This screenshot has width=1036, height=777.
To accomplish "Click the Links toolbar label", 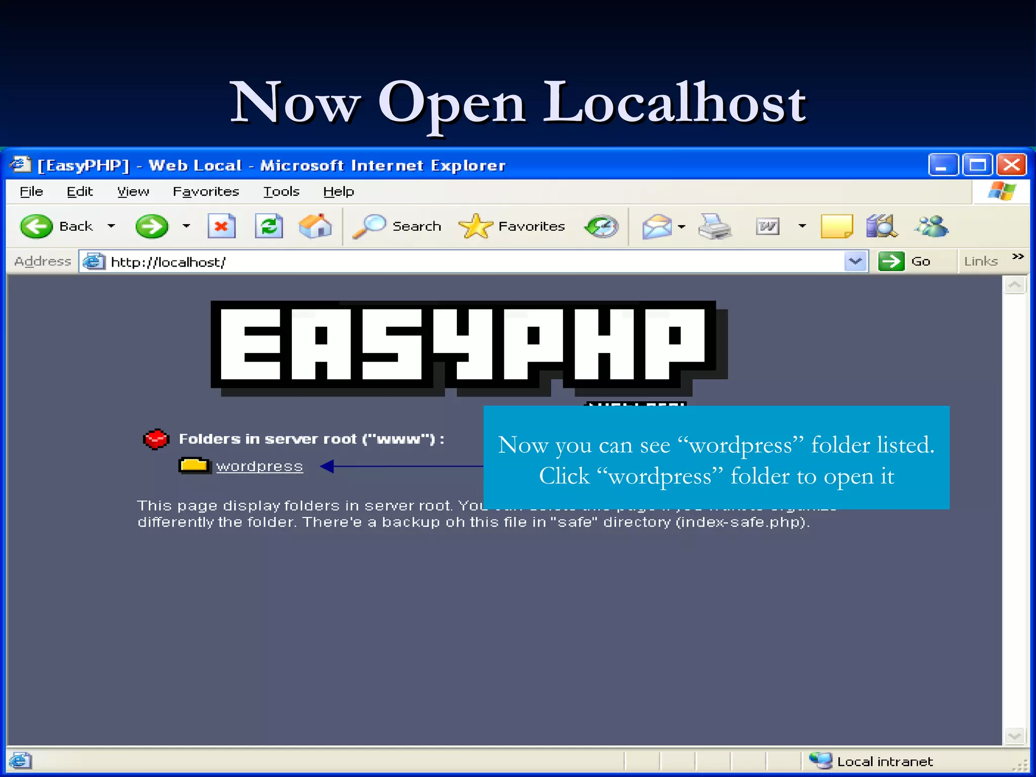I will (x=981, y=262).
